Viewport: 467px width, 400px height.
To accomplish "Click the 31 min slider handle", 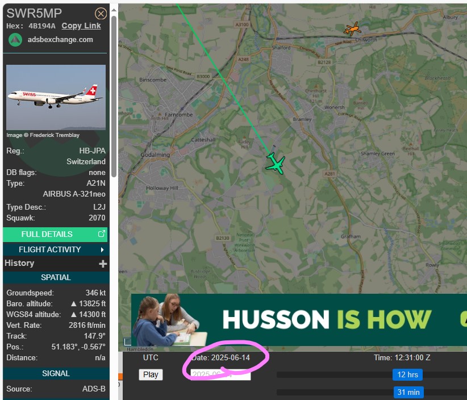I will [x=408, y=392].
